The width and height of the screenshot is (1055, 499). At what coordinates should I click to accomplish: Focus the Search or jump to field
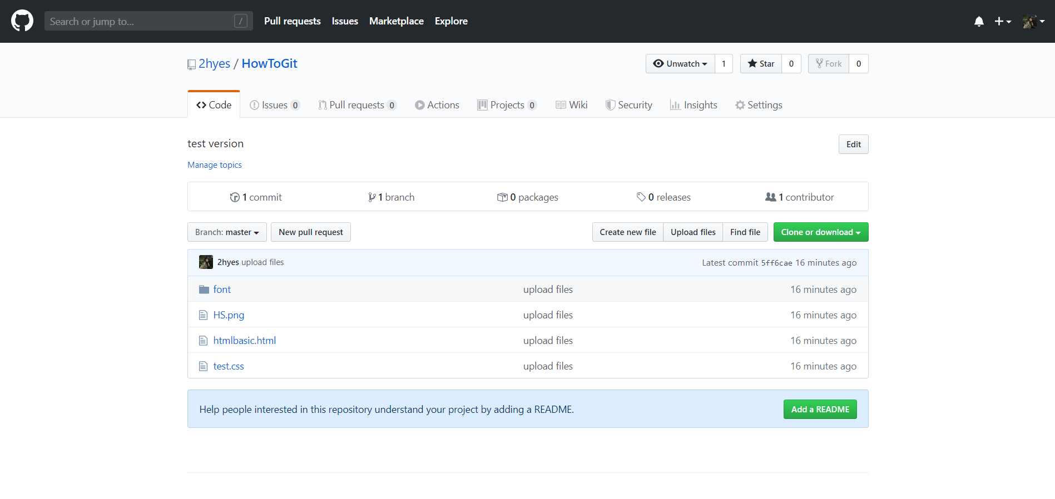pos(148,21)
